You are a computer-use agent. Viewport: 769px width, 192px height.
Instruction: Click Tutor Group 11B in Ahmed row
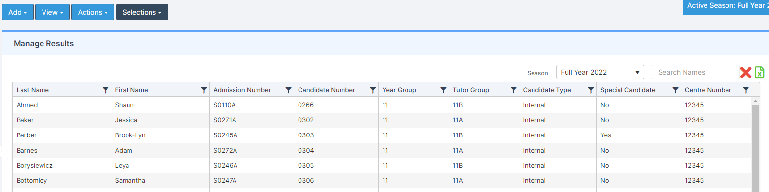(458, 105)
